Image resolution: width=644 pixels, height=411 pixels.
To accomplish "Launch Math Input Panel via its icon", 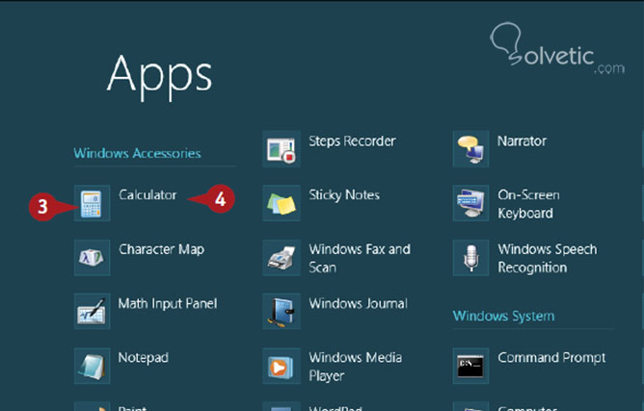I will coord(92,311).
